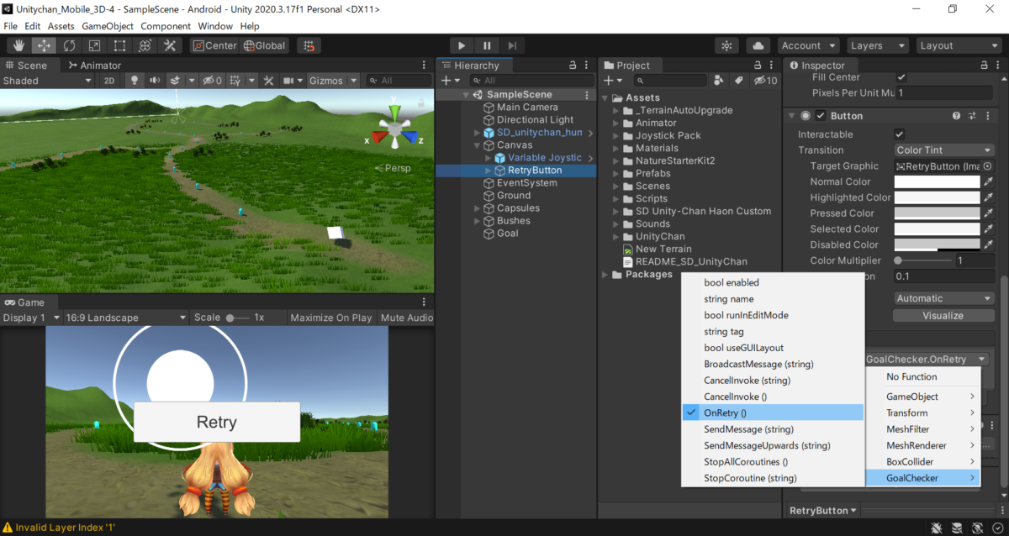Open the 16:9 Landscape aspect dropdown
The width and height of the screenshot is (1009, 536).
[125, 318]
